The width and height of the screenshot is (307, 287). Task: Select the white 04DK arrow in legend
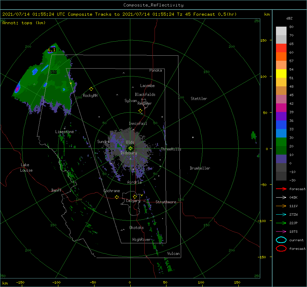(281, 197)
